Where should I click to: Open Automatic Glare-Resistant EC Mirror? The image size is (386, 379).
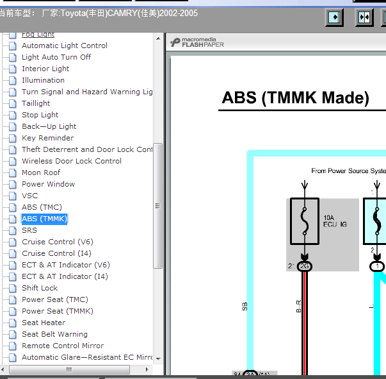pyautogui.click(x=87, y=357)
